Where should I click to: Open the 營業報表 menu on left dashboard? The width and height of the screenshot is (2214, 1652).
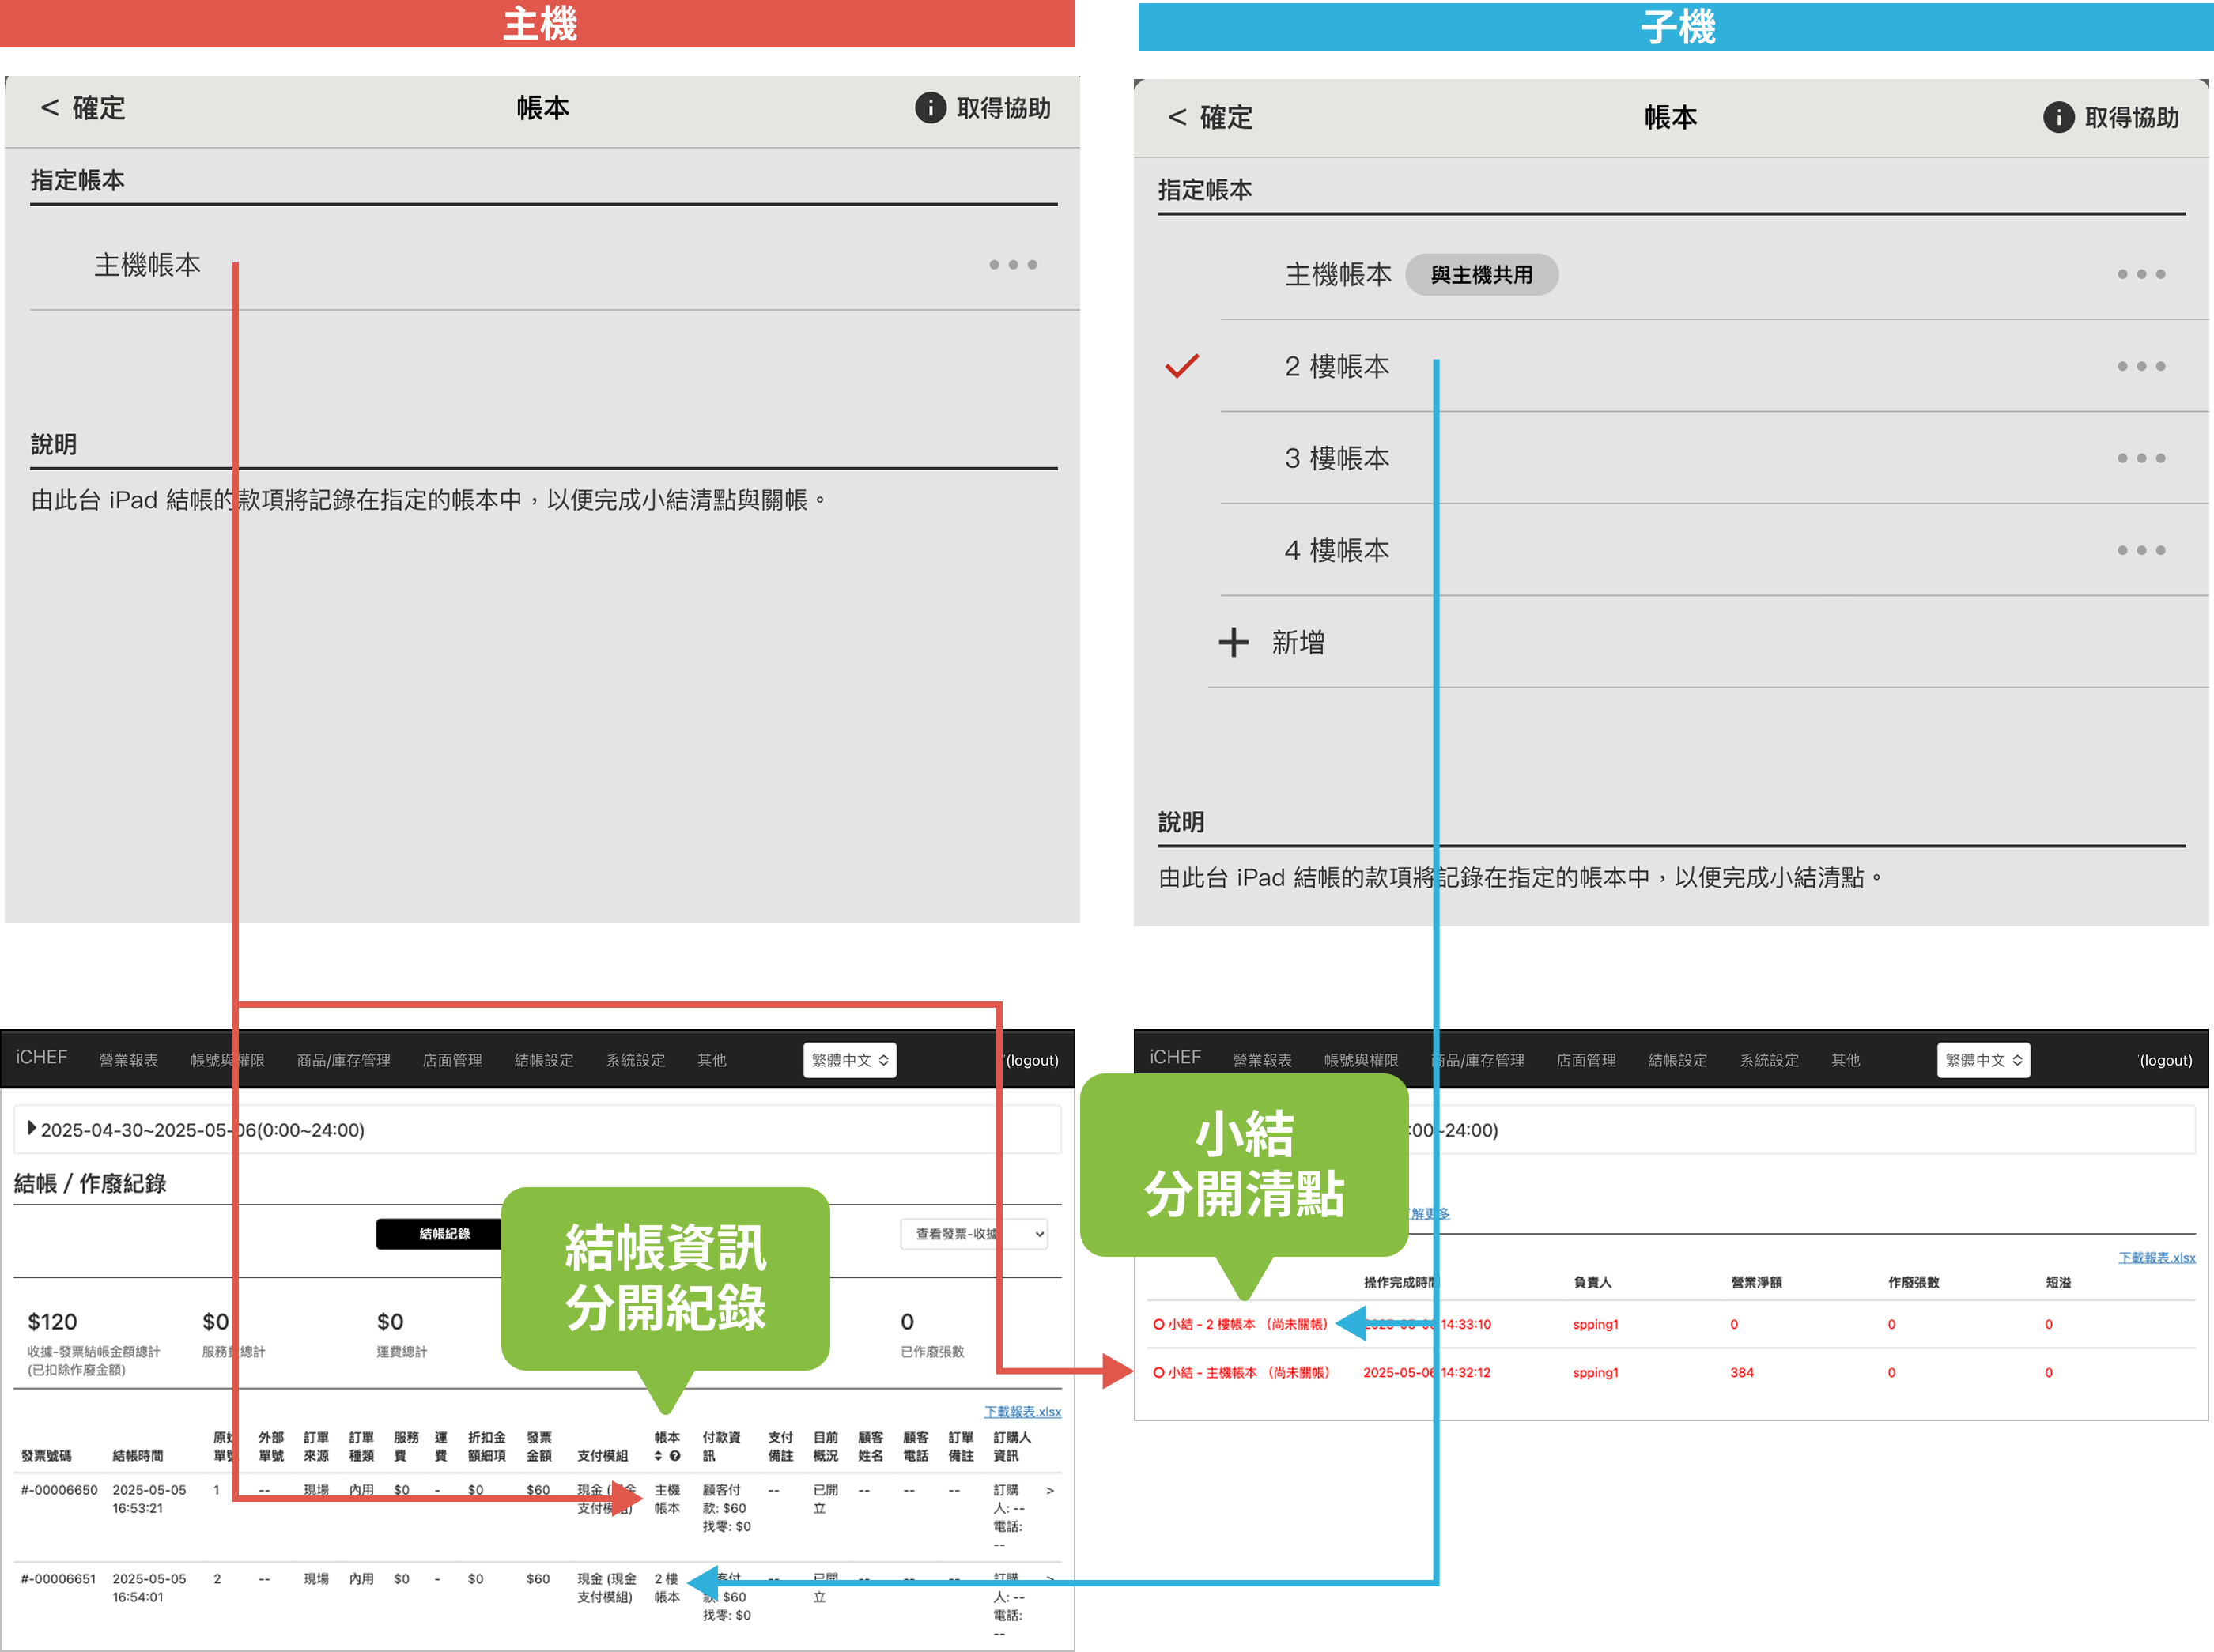(128, 1060)
